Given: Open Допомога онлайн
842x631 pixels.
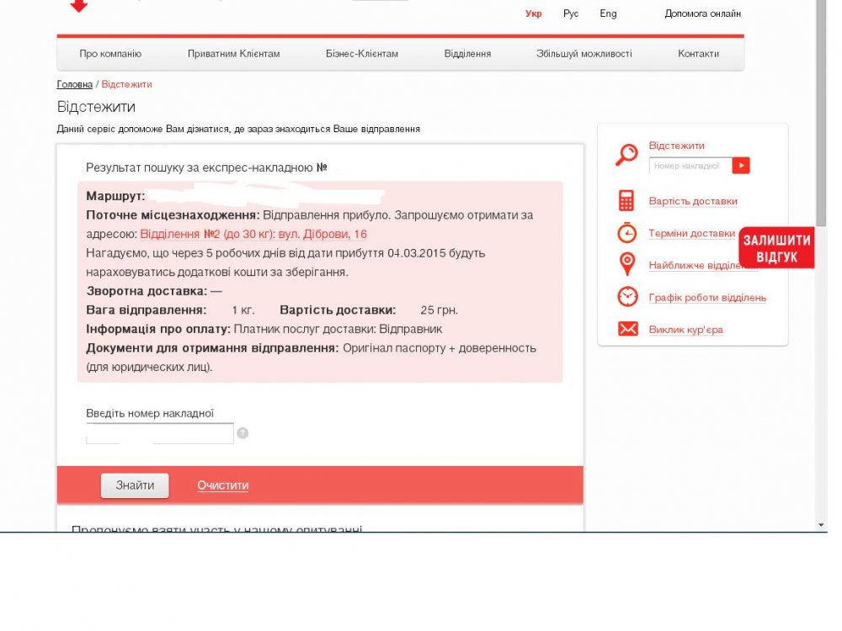Looking at the screenshot, I should [702, 13].
